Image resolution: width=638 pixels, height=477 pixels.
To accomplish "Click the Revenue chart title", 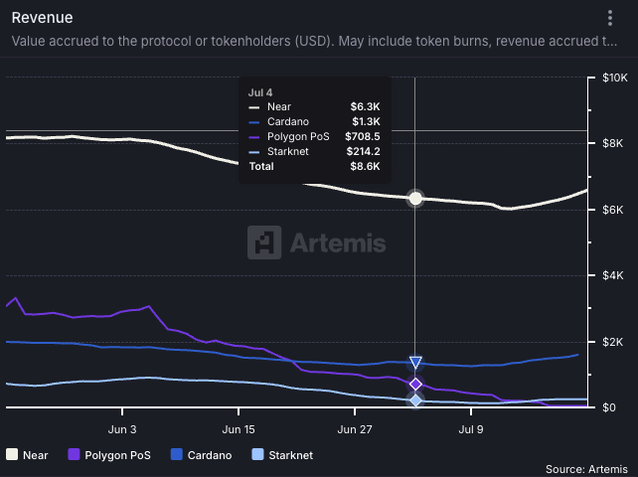I will pos(43,18).
